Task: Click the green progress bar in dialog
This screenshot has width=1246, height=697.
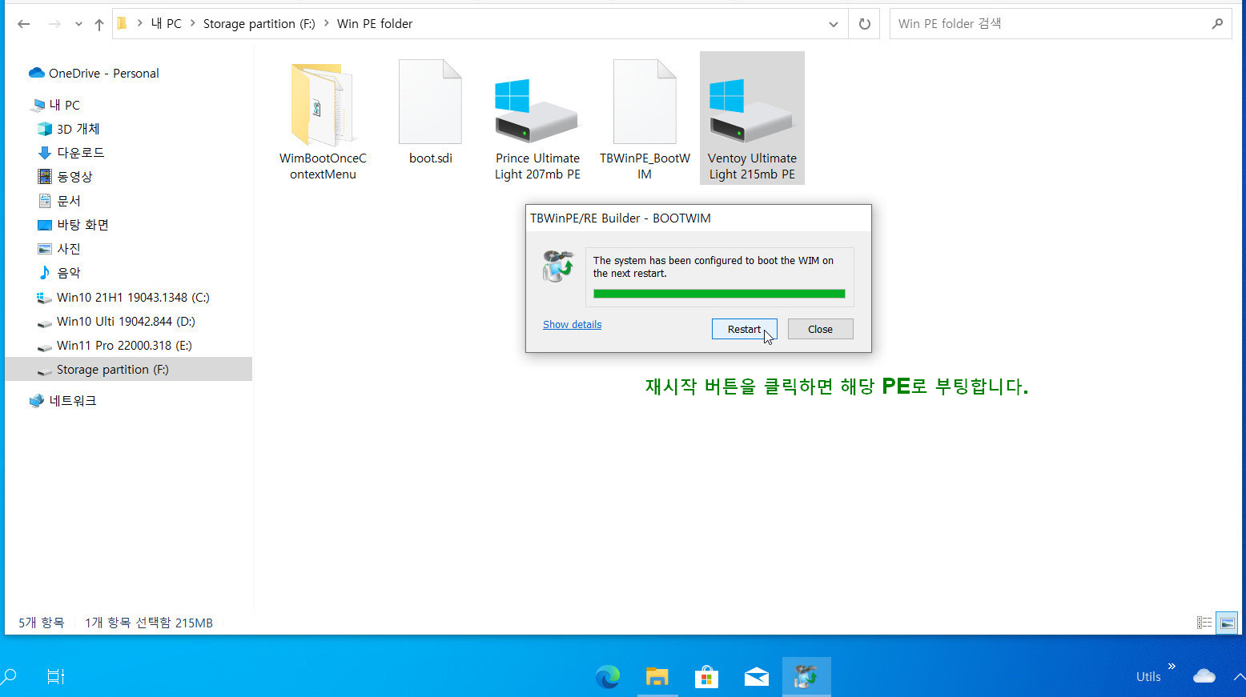Action: (719, 294)
